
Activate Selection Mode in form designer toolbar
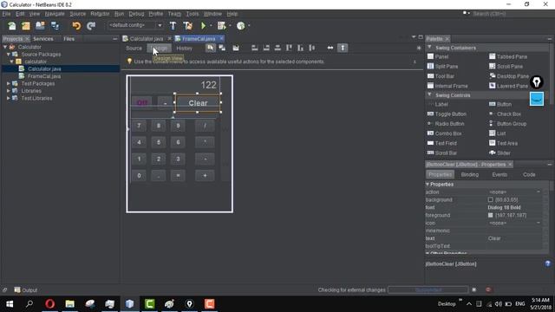(x=210, y=48)
